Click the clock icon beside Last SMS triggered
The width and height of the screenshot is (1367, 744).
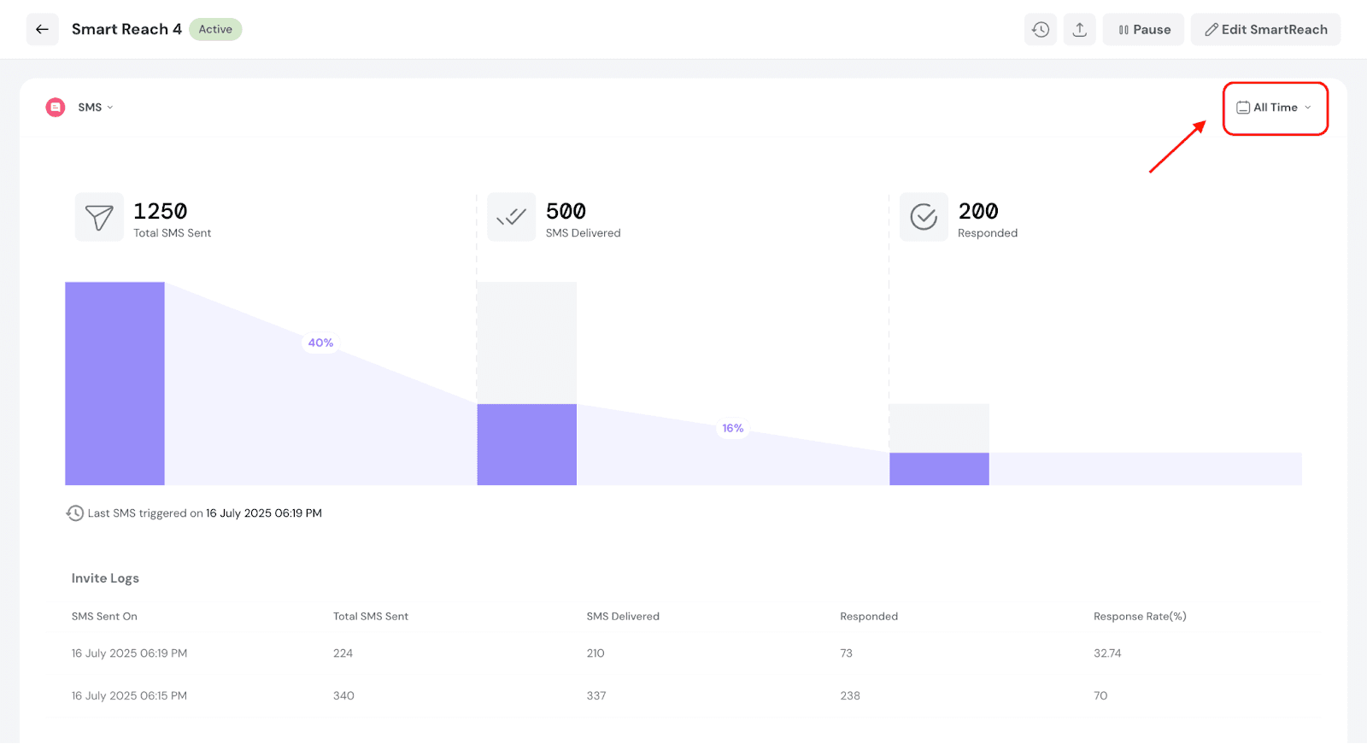[75, 513]
